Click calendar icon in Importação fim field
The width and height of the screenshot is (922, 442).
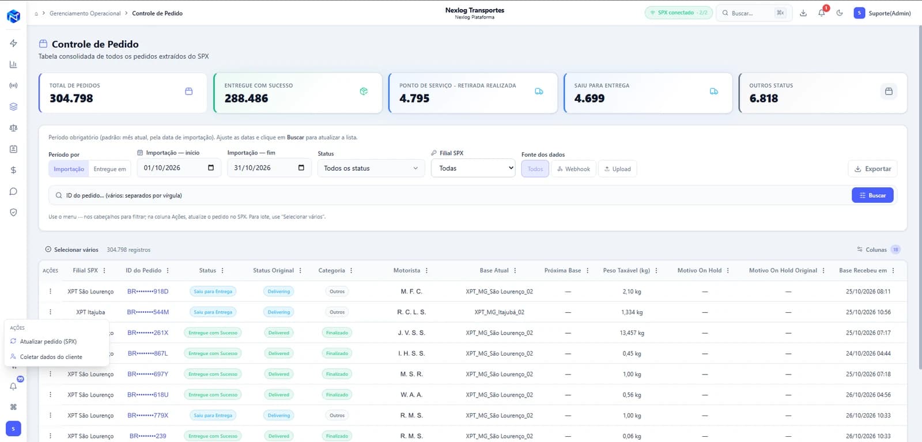(x=301, y=168)
